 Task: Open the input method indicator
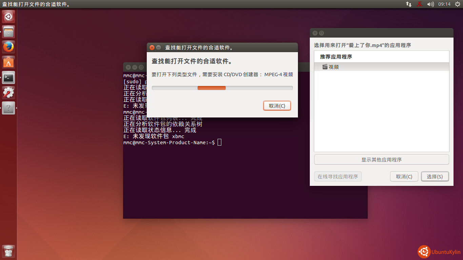coord(420,4)
